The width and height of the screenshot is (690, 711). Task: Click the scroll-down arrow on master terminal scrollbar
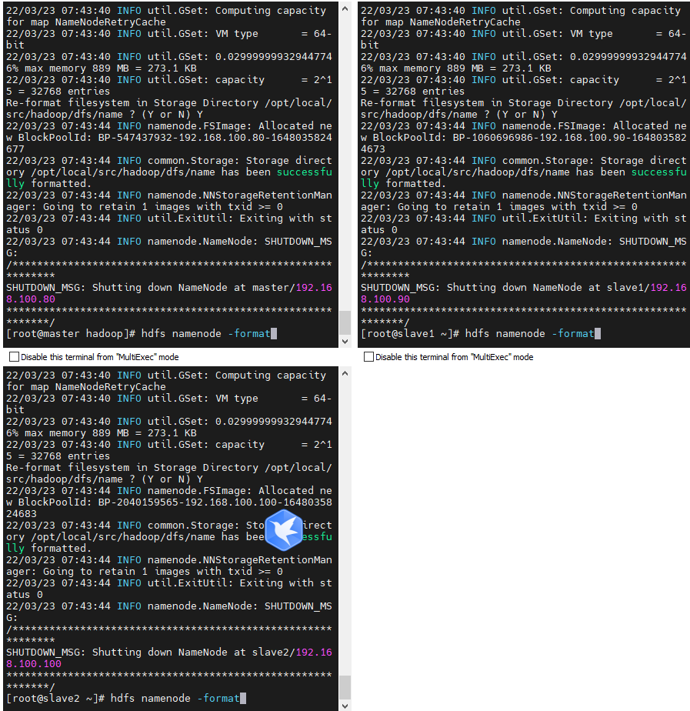point(343,341)
